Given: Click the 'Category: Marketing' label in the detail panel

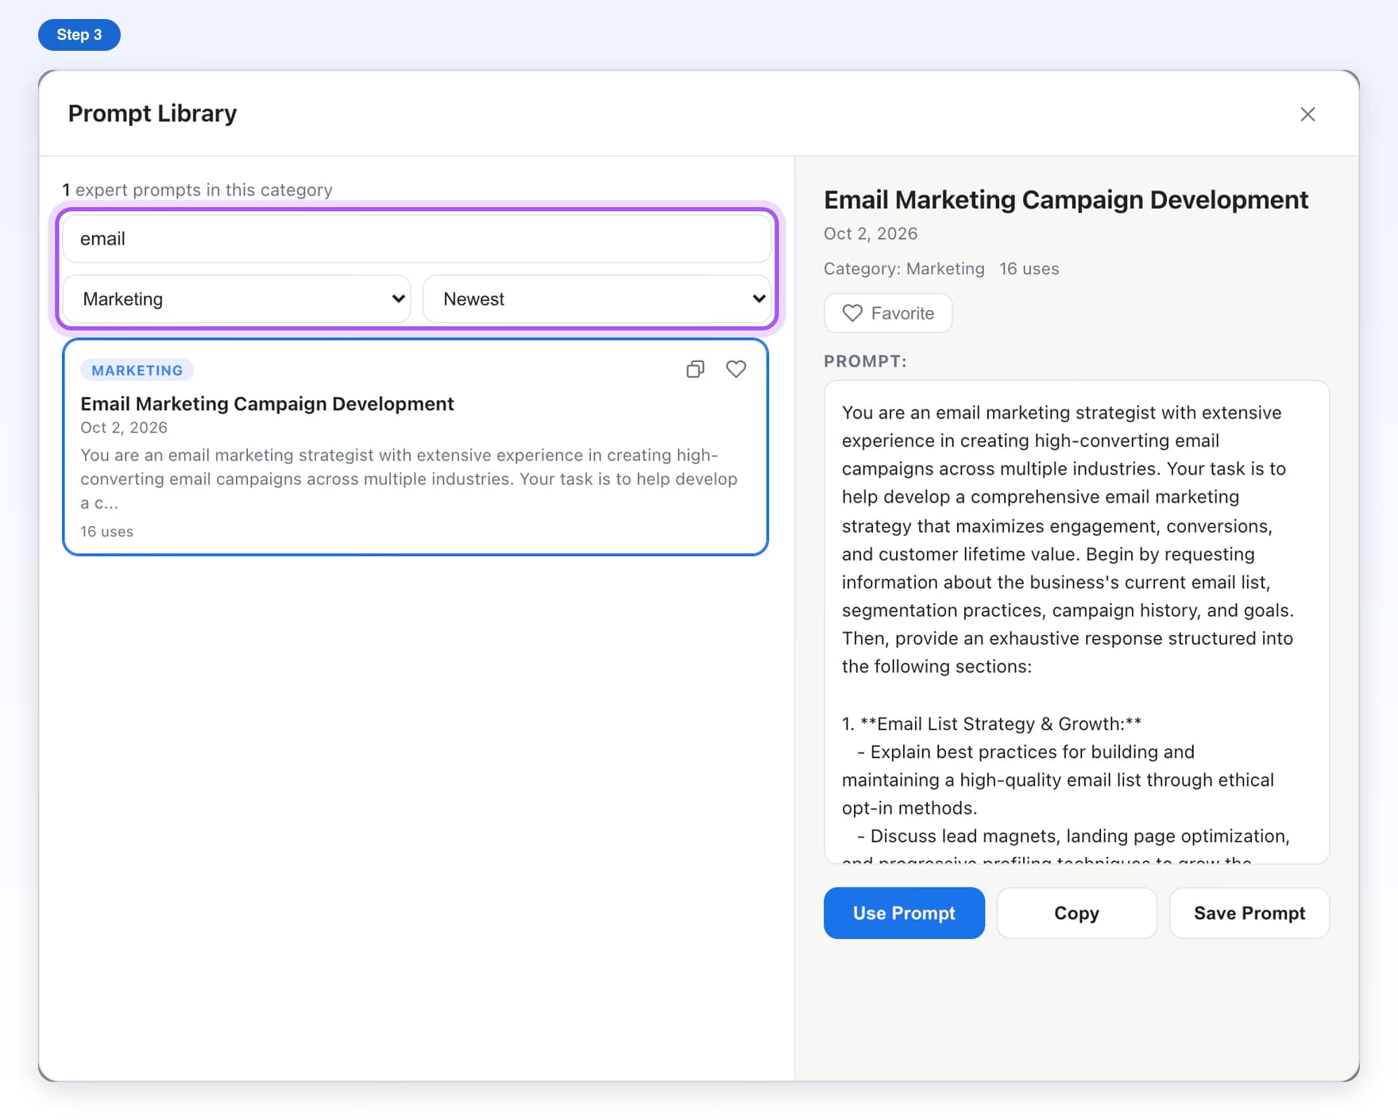Looking at the screenshot, I should point(904,268).
